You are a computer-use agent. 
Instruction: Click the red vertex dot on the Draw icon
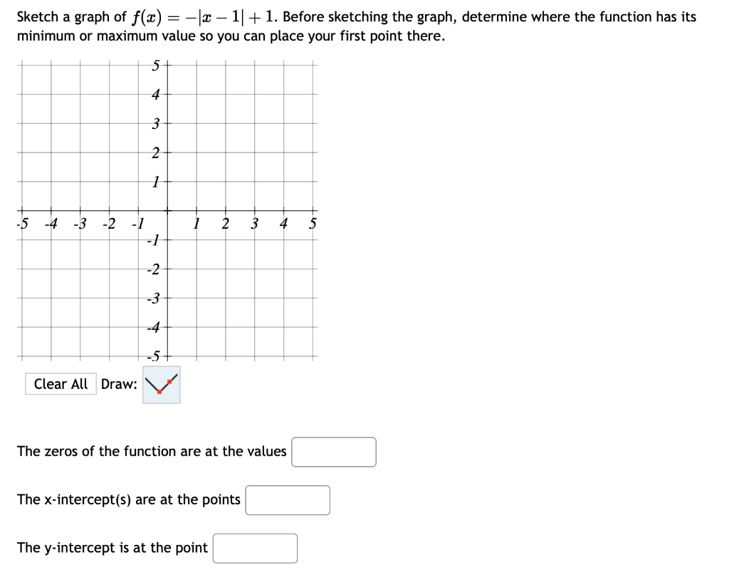[159, 392]
